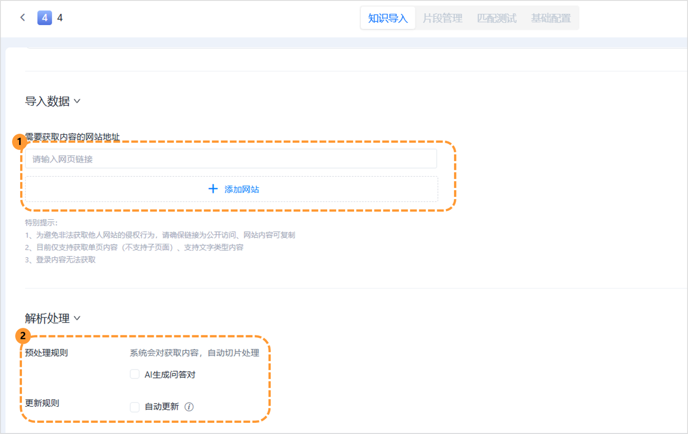The image size is (688, 434).
Task: Click the 导入数据 section heading
Action: pyautogui.click(x=47, y=101)
